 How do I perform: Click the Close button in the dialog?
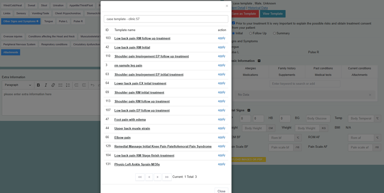(221, 191)
